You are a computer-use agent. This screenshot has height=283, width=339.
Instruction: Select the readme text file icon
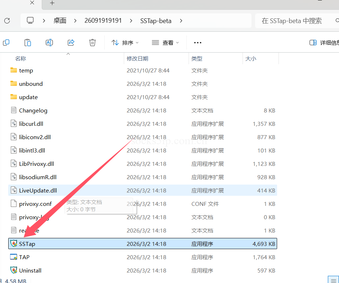(x=14, y=230)
